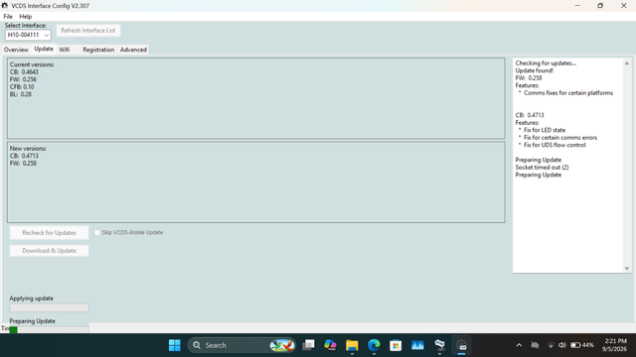Open Task View from the taskbar
636x357 pixels.
coord(308,345)
